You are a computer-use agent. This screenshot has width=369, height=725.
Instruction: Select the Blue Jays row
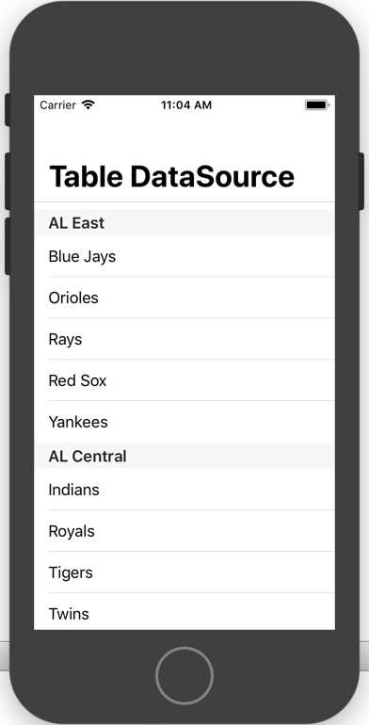(184, 256)
